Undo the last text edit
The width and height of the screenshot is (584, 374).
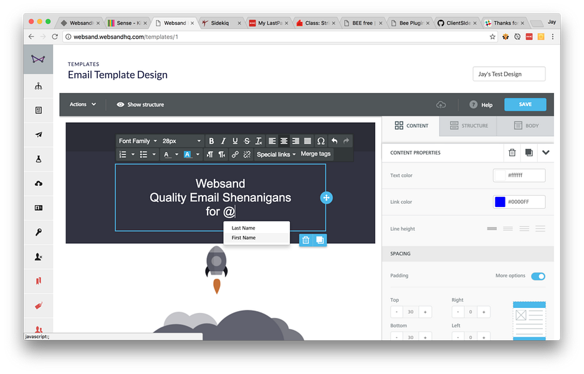335,141
